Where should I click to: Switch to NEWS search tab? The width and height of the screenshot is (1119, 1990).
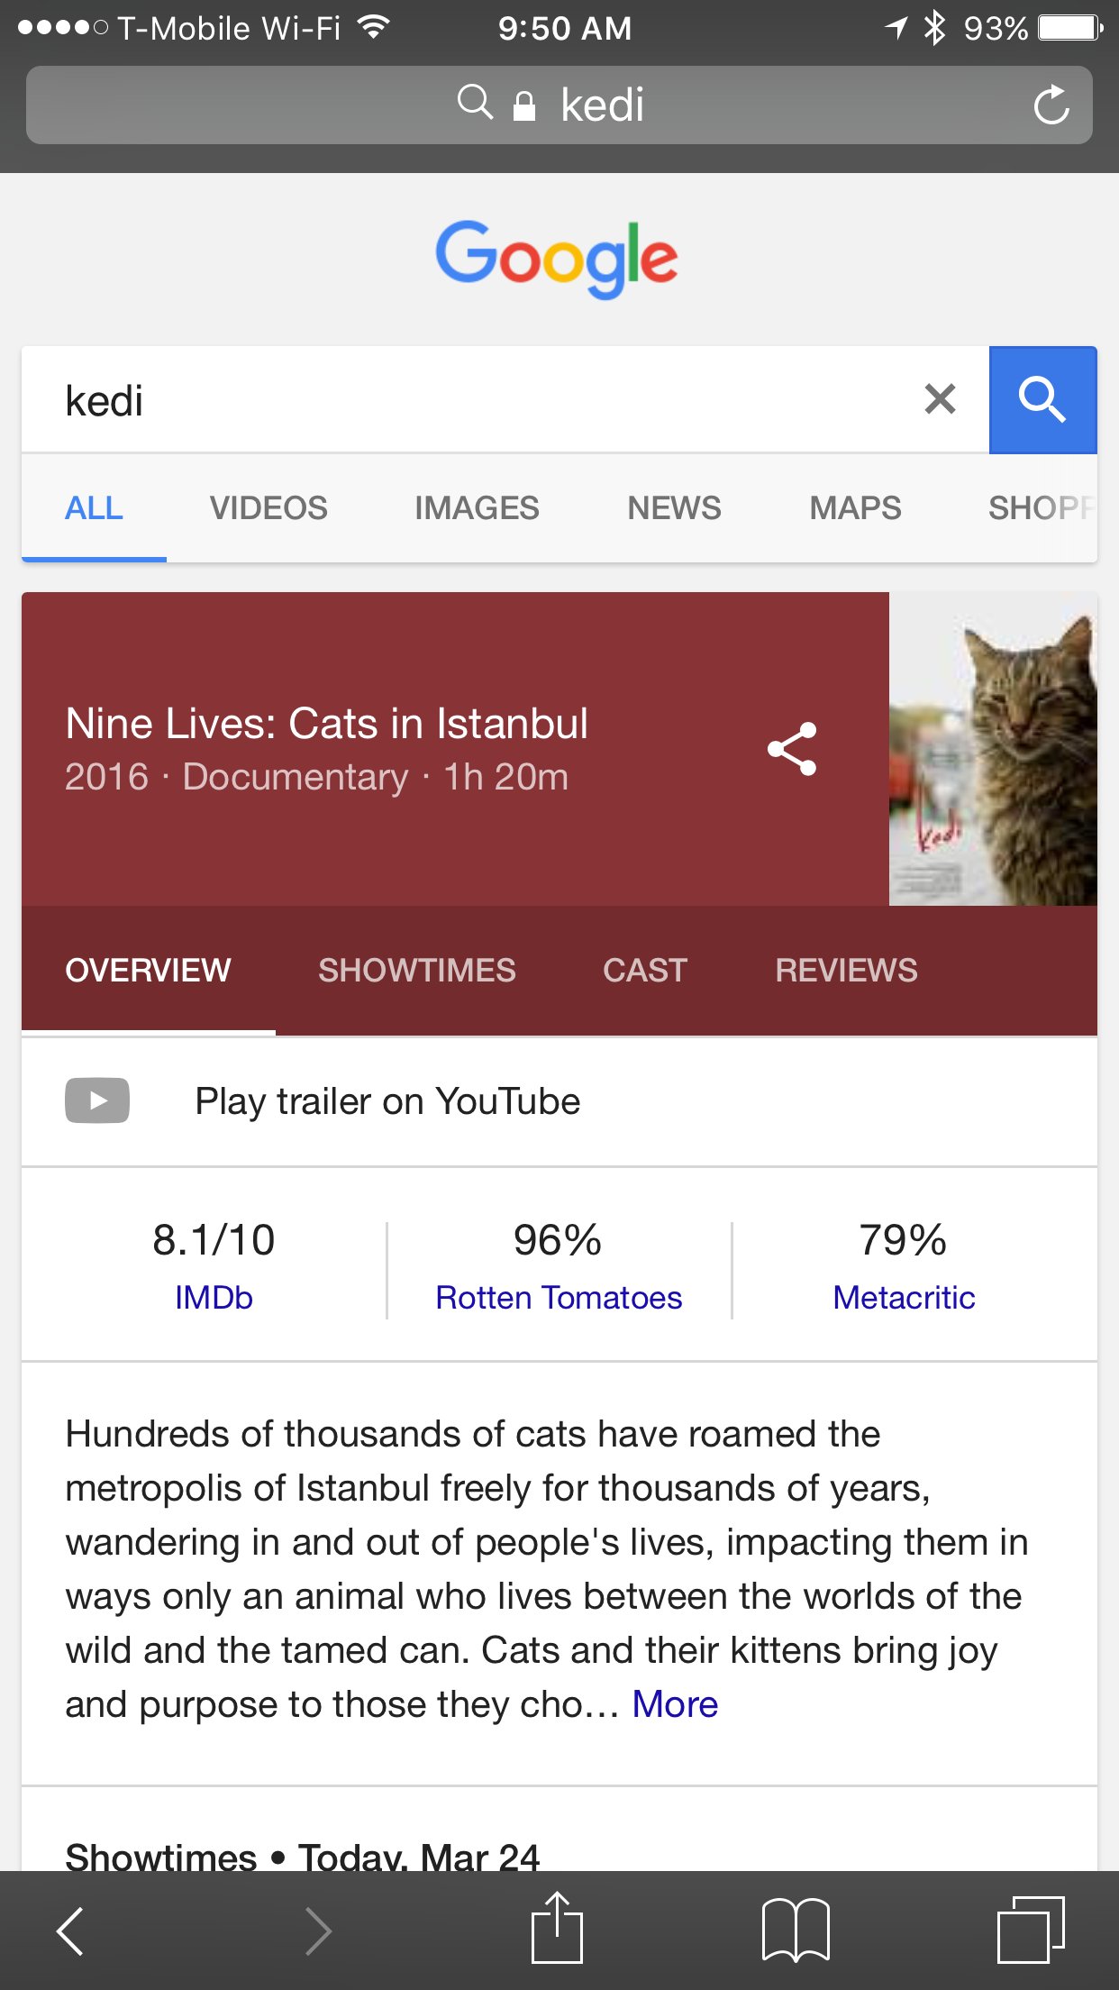(674, 508)
